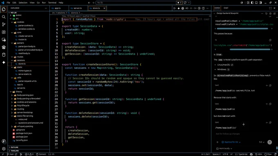The image size is (278, 156).
Task: Click the startsWith code block horizontal scrollbar
Action: click(x=250, y=49)
